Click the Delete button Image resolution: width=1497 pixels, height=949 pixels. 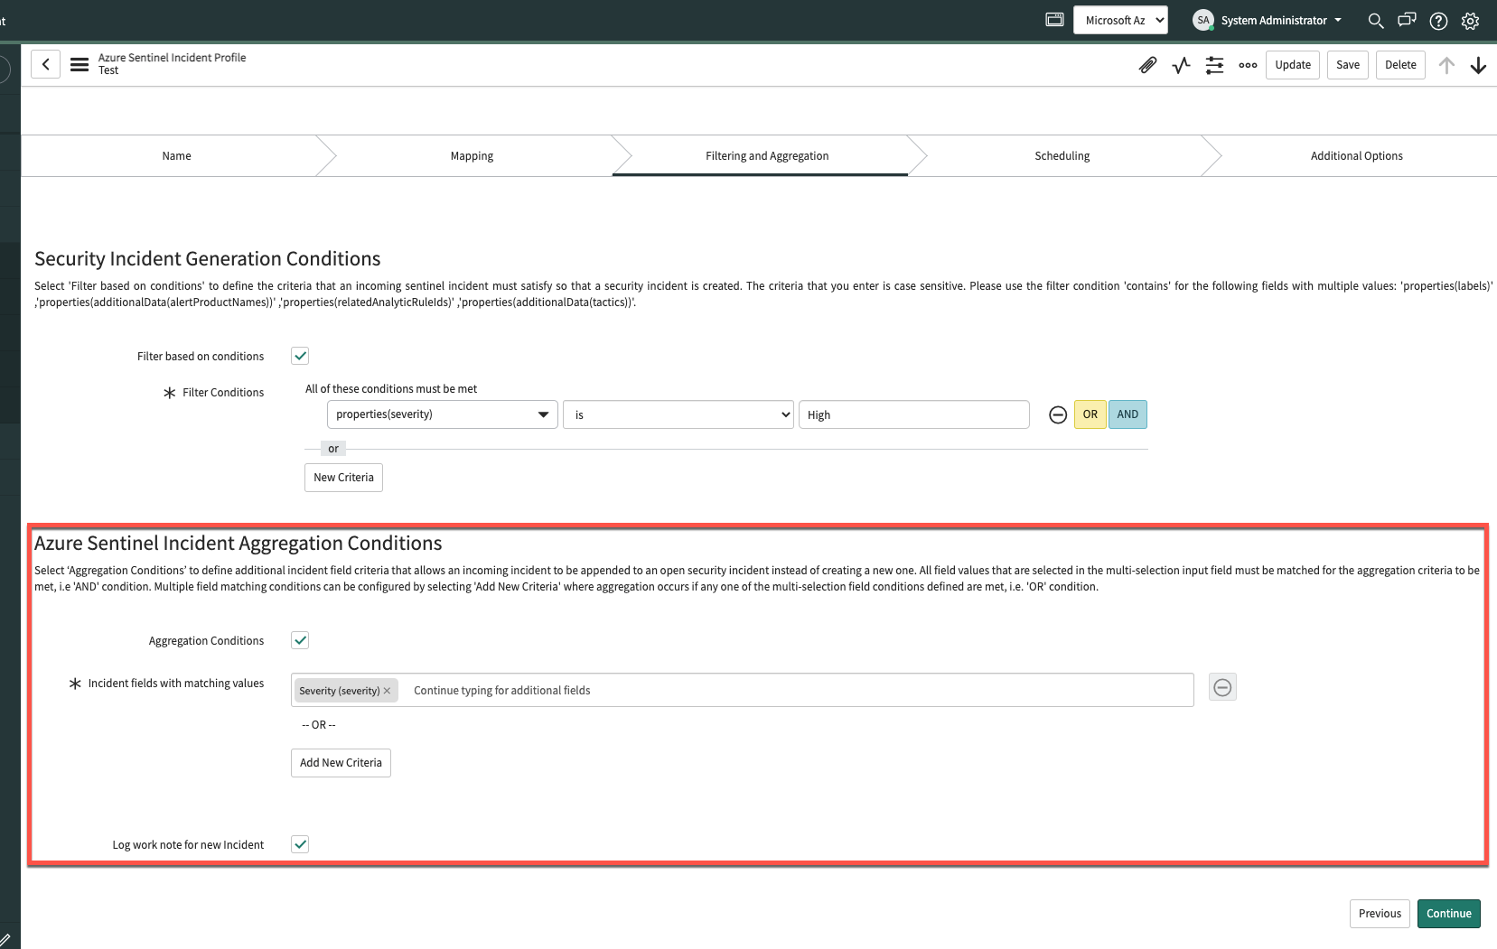(x=1400, y=65)
